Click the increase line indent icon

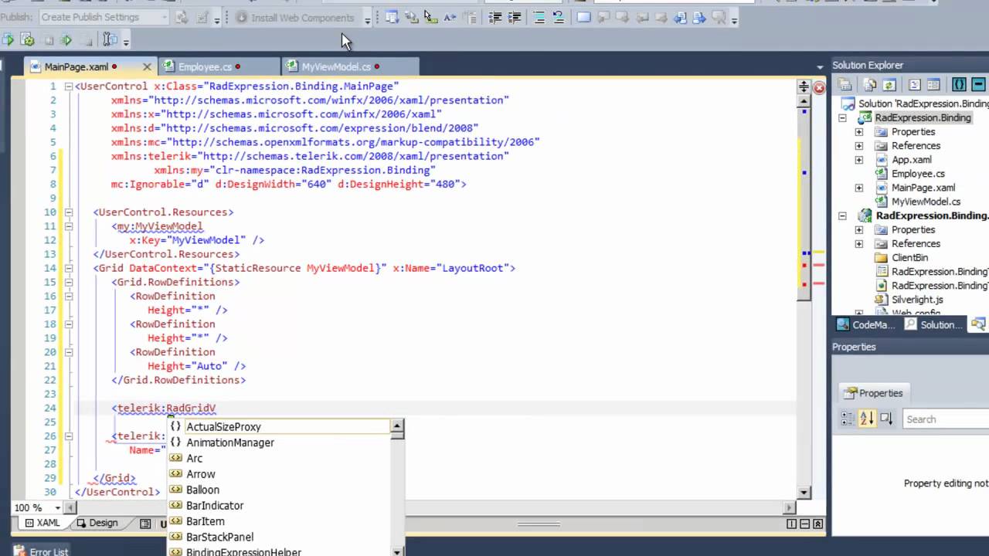[x=514, y=17]
